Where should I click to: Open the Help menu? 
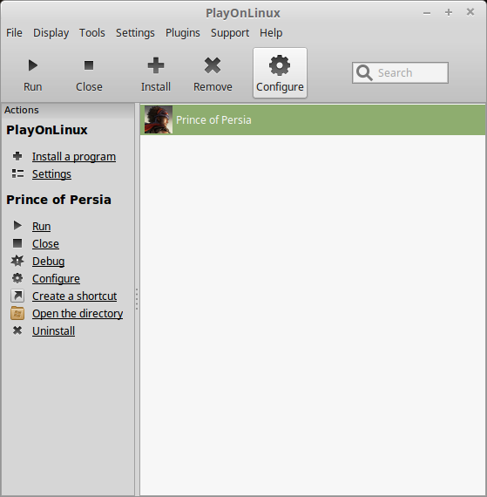[271, 32]
